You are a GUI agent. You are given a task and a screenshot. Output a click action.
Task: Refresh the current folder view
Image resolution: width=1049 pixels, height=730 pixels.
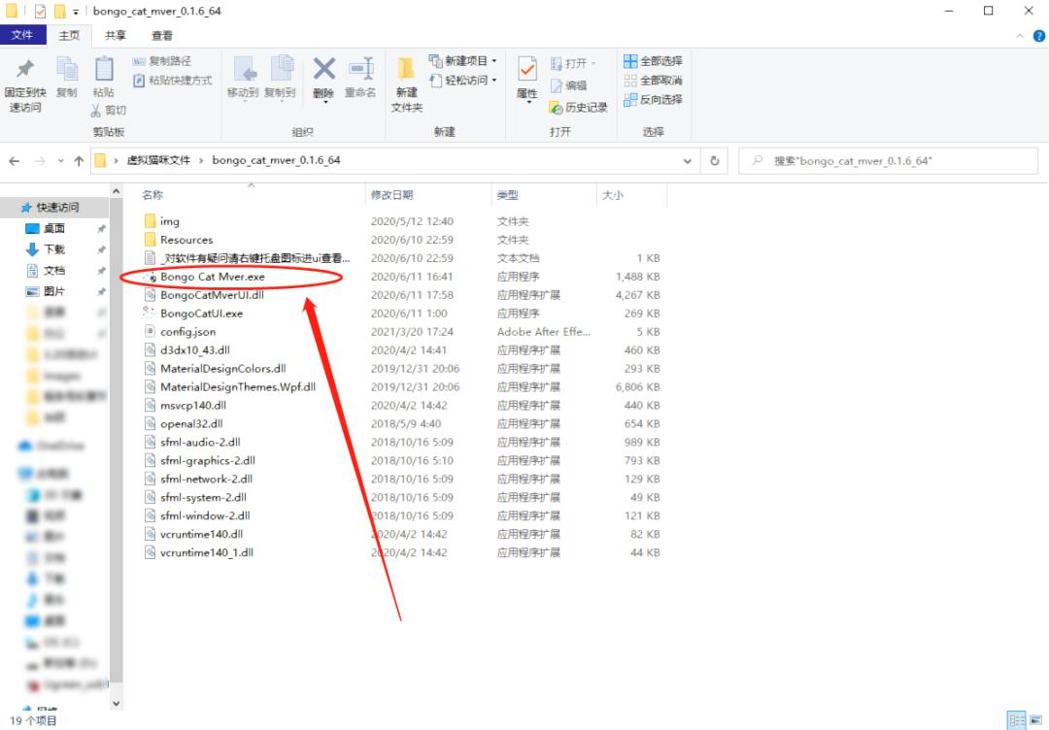715,161
